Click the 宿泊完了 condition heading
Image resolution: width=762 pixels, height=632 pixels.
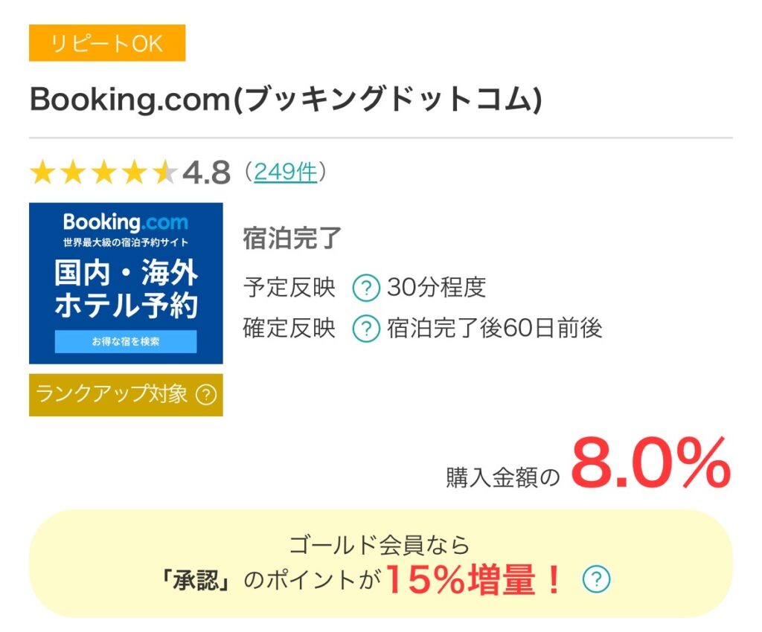coord(292,239)
